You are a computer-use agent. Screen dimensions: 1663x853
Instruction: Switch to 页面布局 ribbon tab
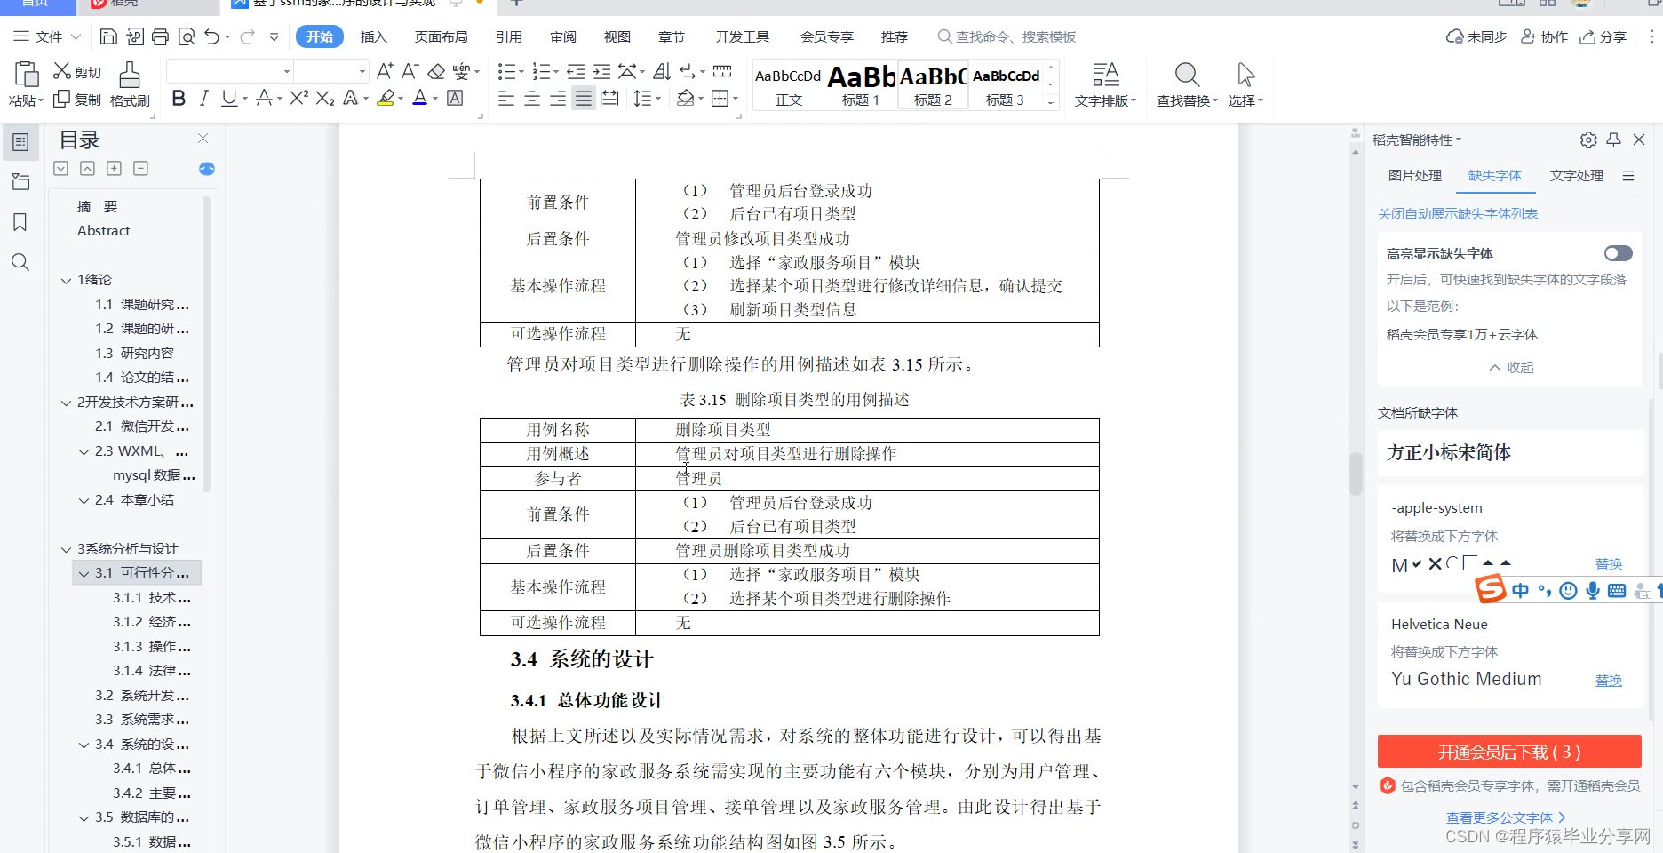click(x=441, y=36)
